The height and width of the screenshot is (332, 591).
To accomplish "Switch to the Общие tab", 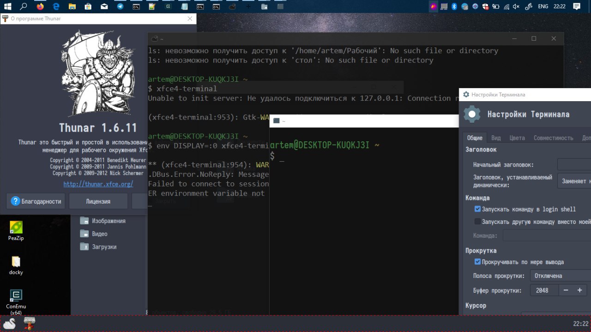I will (475, 138).
